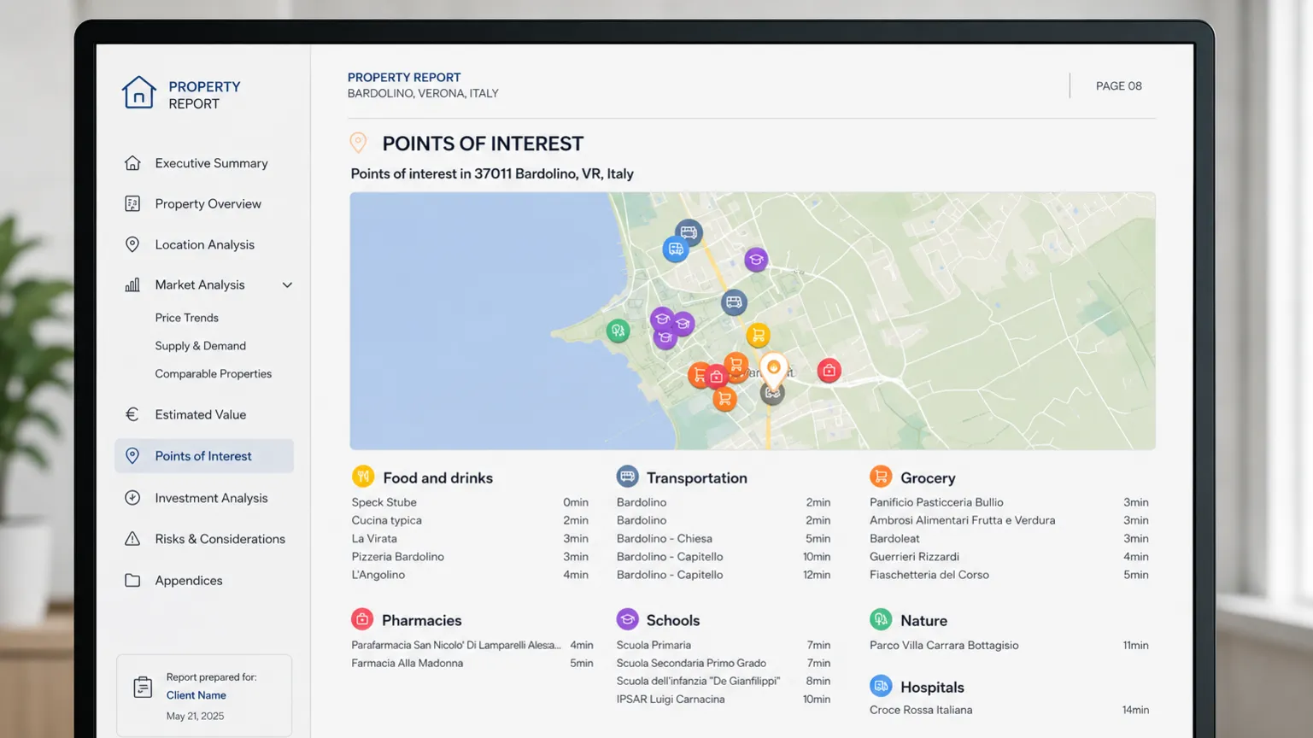Click the red pharmacy marker east of property
The height and width of the screenshot is (738, 1313).
coord(829,371)
